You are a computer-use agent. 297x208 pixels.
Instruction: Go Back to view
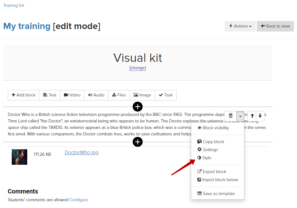275,26
